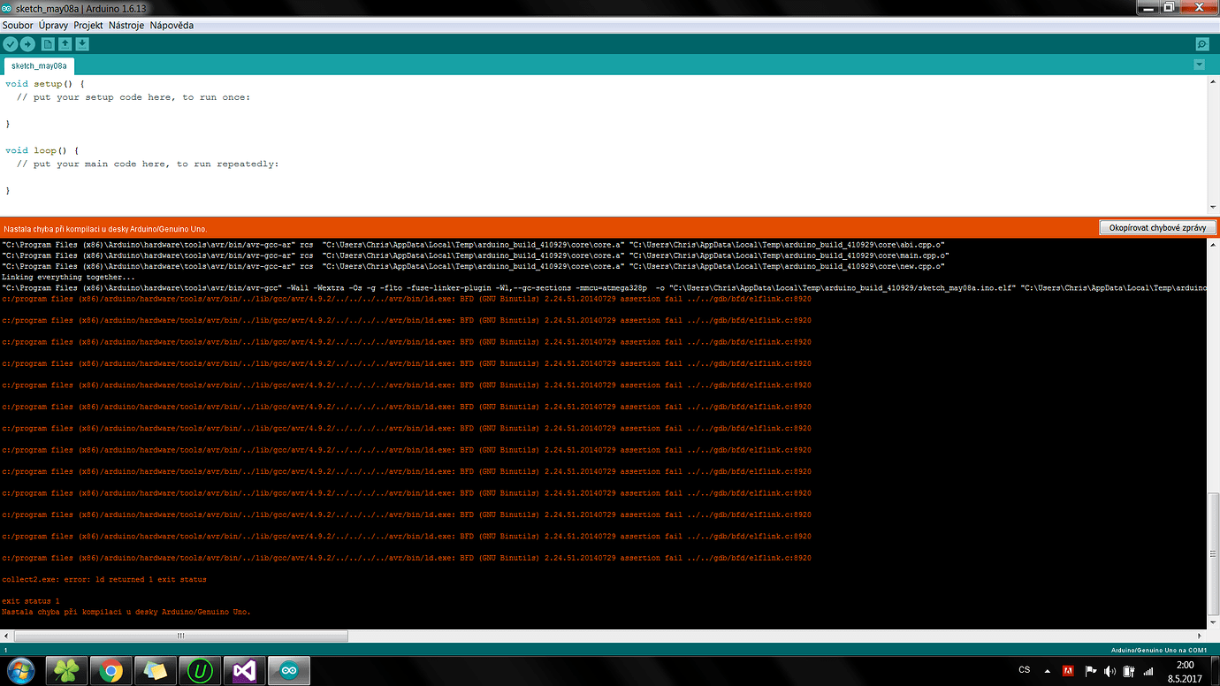Save the sketch using the Save icon

point(82,43)
